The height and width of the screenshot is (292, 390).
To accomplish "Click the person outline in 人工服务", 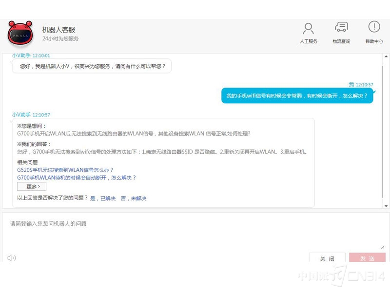I will [308, 27].
